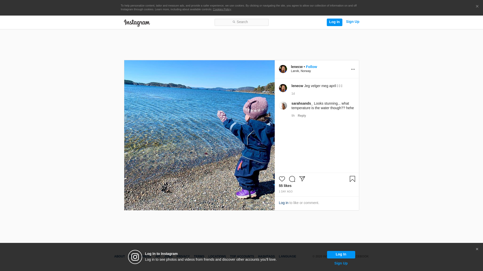Click the Instagram camera icon in login banner
The image size is (483, 271).
(x=135, y=257)
